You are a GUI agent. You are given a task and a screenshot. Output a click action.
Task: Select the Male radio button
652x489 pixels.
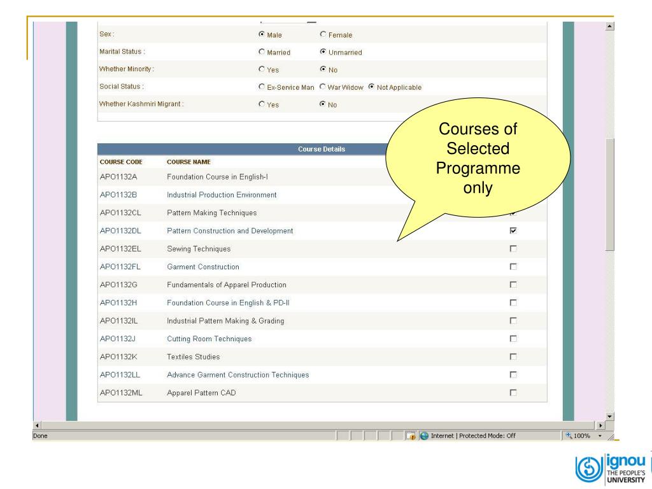coord(262,34)
